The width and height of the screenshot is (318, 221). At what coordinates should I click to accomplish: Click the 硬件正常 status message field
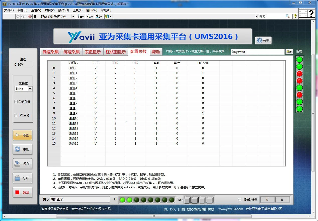pyautogui.click(x=80, y=199)
